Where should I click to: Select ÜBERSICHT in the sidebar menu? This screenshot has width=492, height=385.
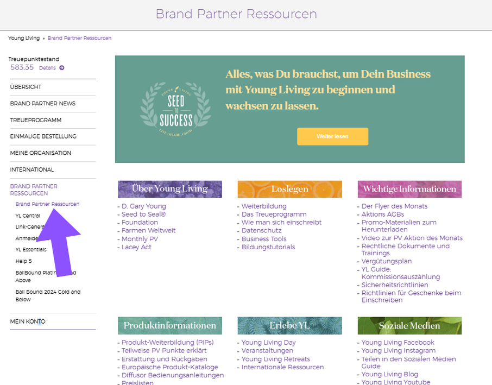(x=26, y=87)
